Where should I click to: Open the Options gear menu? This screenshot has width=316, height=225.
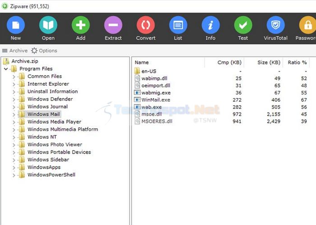tap(44, 50)
